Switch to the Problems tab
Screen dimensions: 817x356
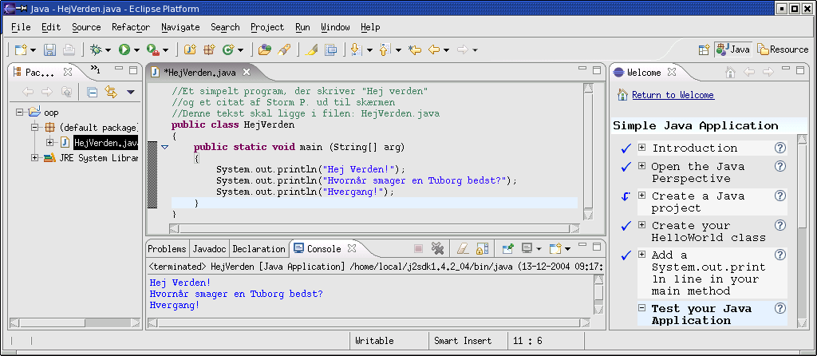[x=167, y=249]
